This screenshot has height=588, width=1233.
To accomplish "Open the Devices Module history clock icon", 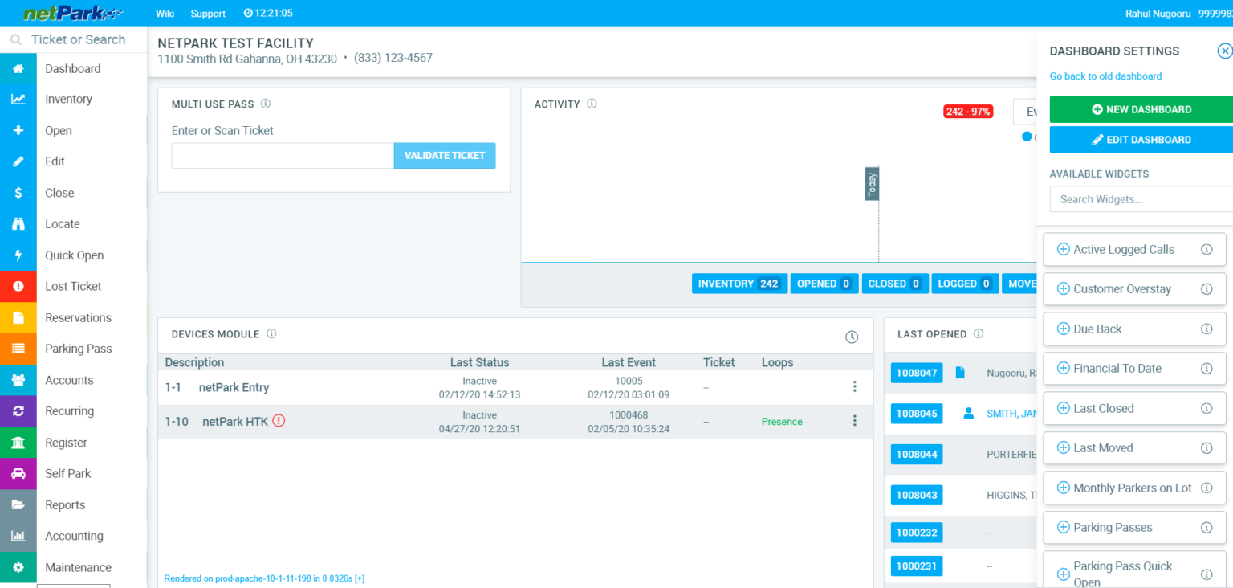I will coord(852,337).
